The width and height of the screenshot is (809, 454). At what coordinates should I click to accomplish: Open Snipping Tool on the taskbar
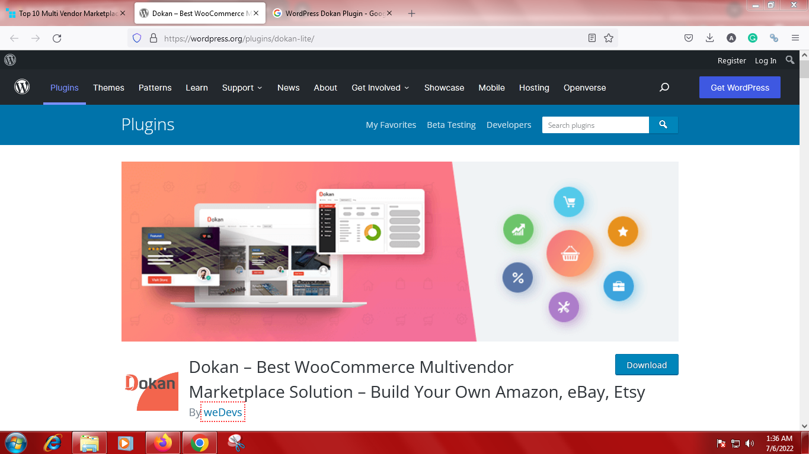click(236, 443)
